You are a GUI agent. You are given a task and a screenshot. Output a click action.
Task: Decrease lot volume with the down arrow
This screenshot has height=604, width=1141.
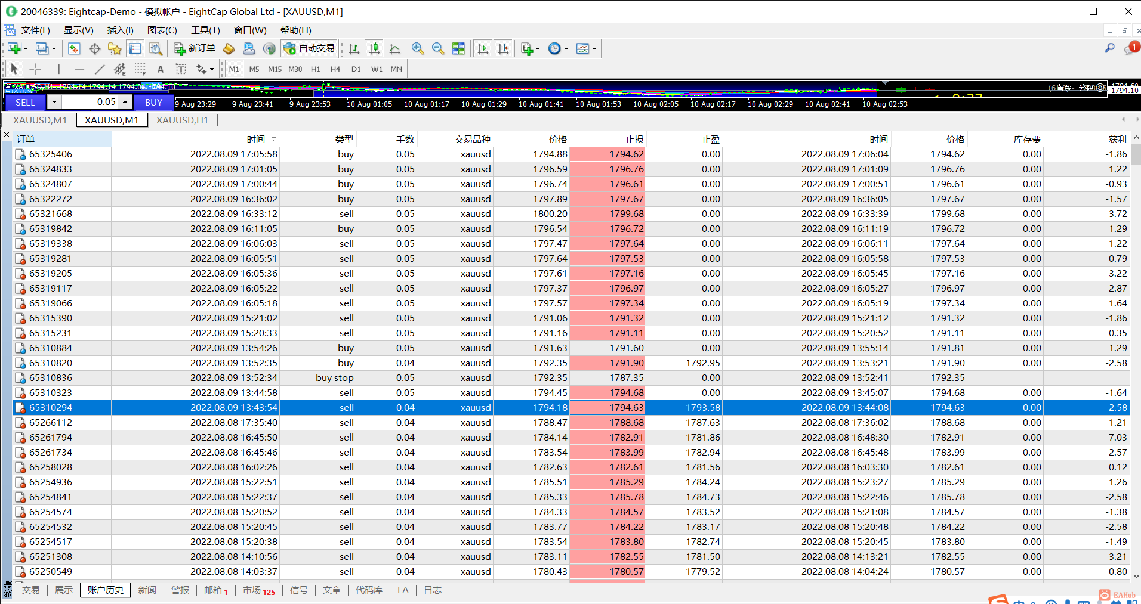(54, 102)
